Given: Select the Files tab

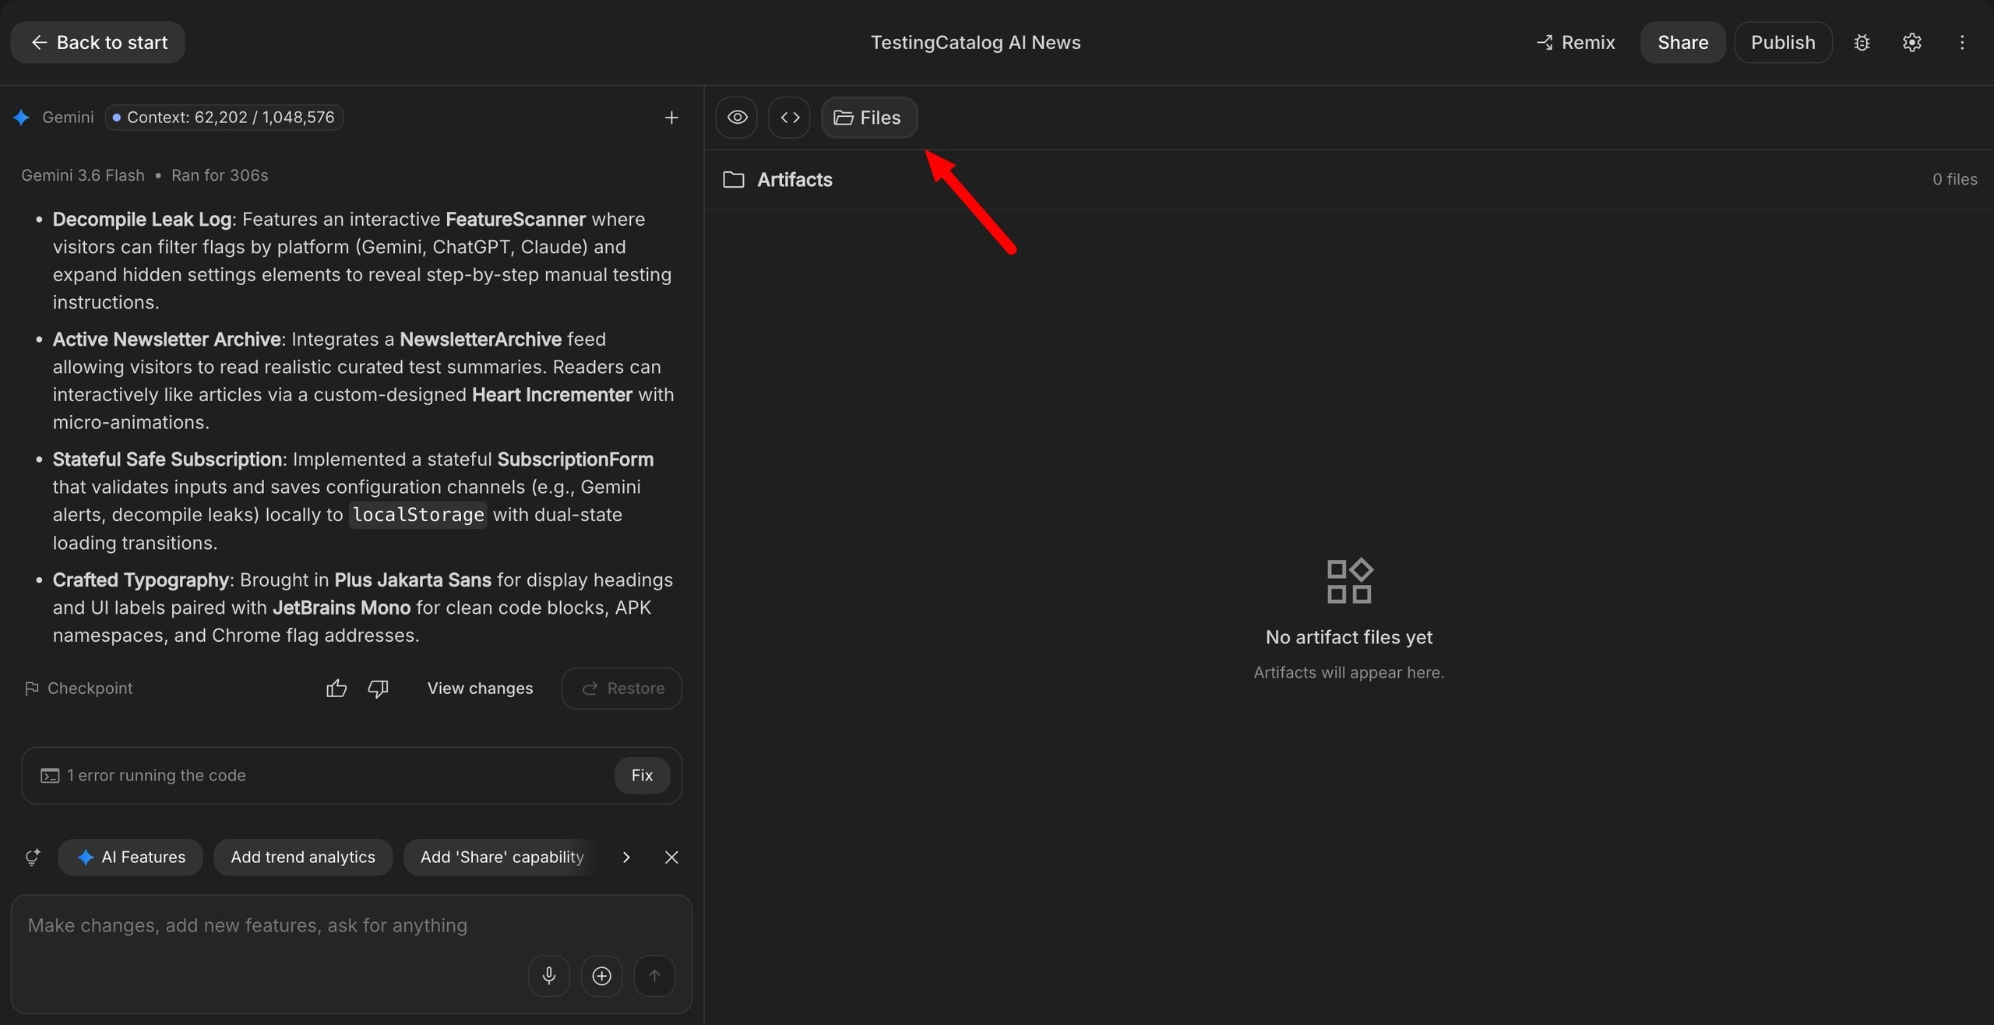Looking at the screenshot, I should [x=868, y=118].
